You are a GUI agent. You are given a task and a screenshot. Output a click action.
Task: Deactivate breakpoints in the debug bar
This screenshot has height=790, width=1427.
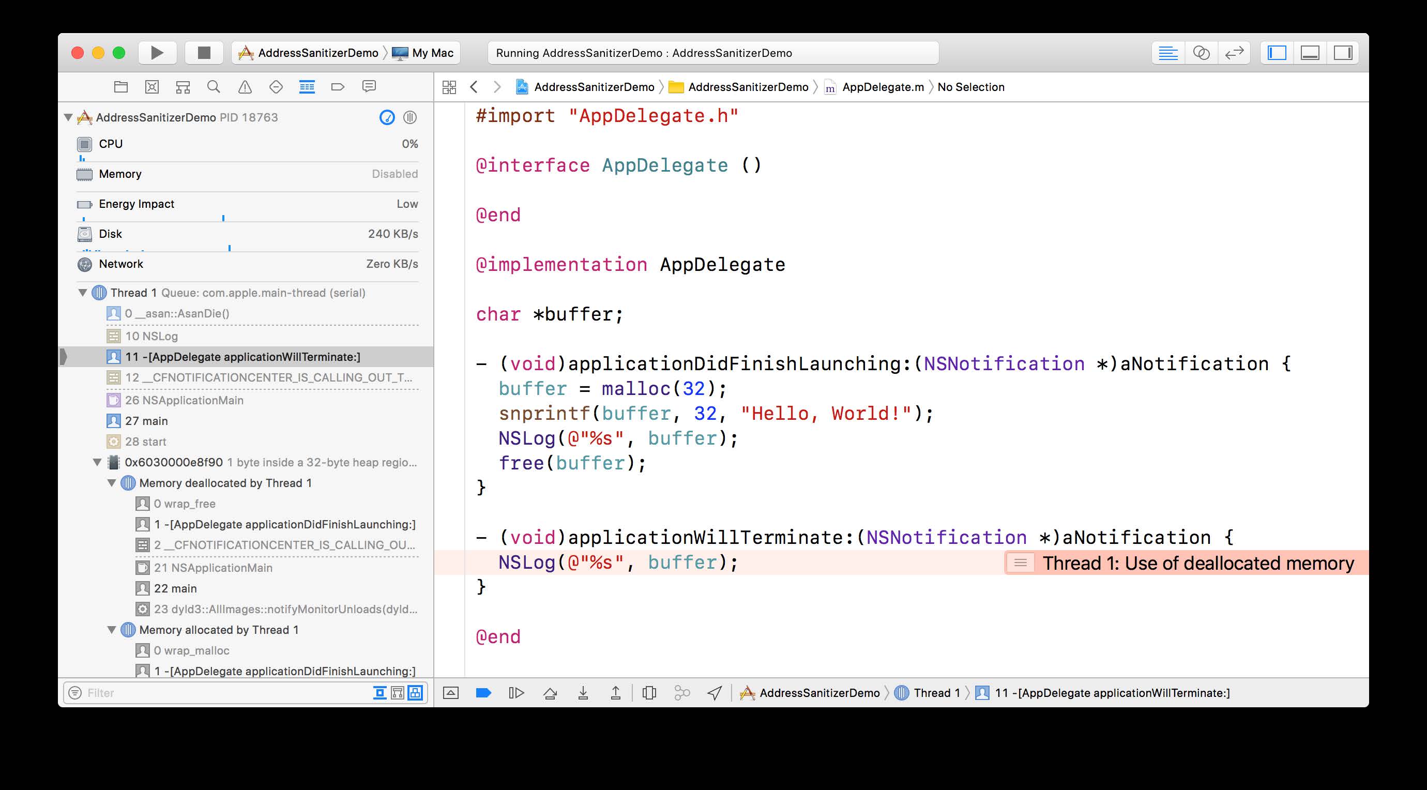coord(483,693)
